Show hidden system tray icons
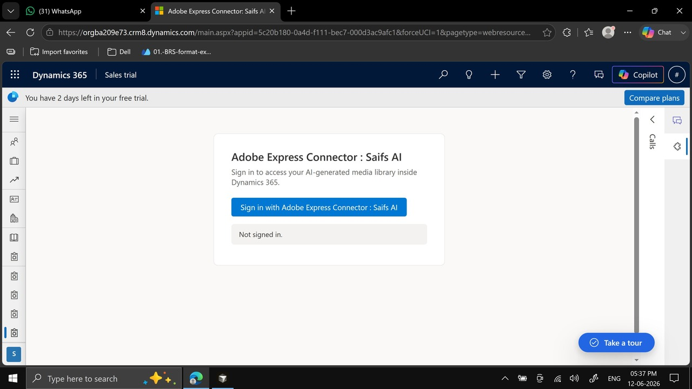Viewport: 692px width, 389px height. [505, 379]
